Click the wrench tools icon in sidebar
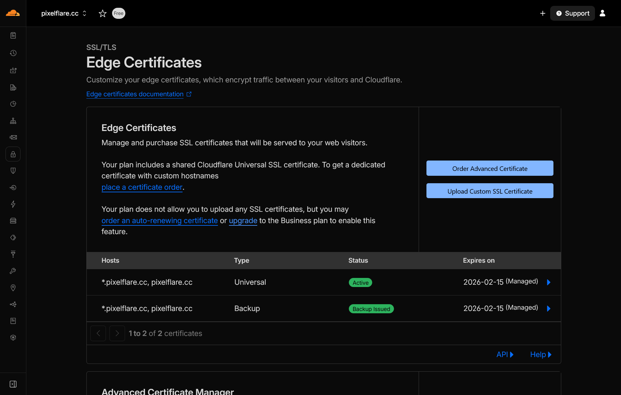This screenshot has width=621, height=395. pos(13,271)
